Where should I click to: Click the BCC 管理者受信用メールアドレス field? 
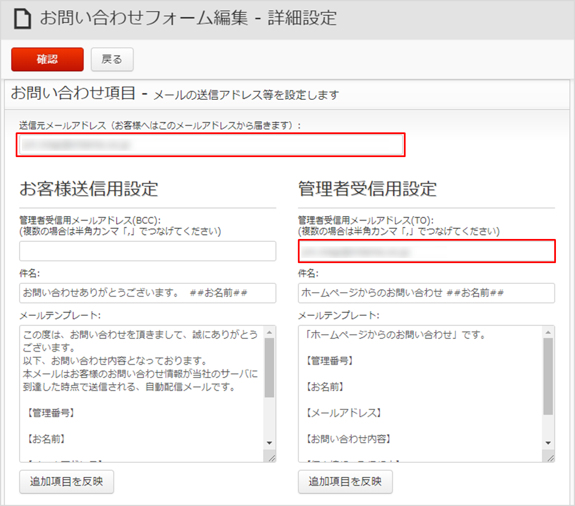click(148, 251)
